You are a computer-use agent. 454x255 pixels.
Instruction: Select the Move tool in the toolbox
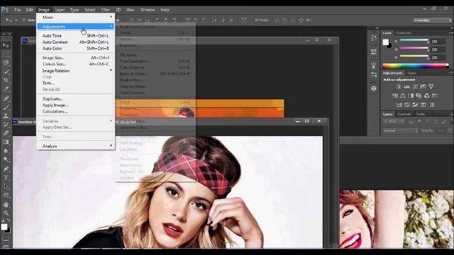[6, 45]
